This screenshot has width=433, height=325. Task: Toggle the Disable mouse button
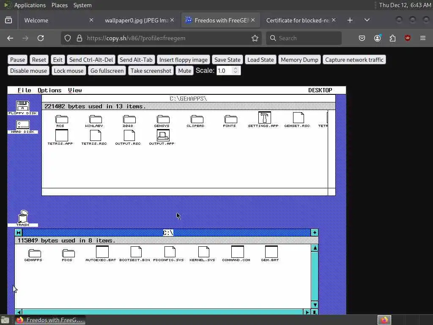point(28,71)
